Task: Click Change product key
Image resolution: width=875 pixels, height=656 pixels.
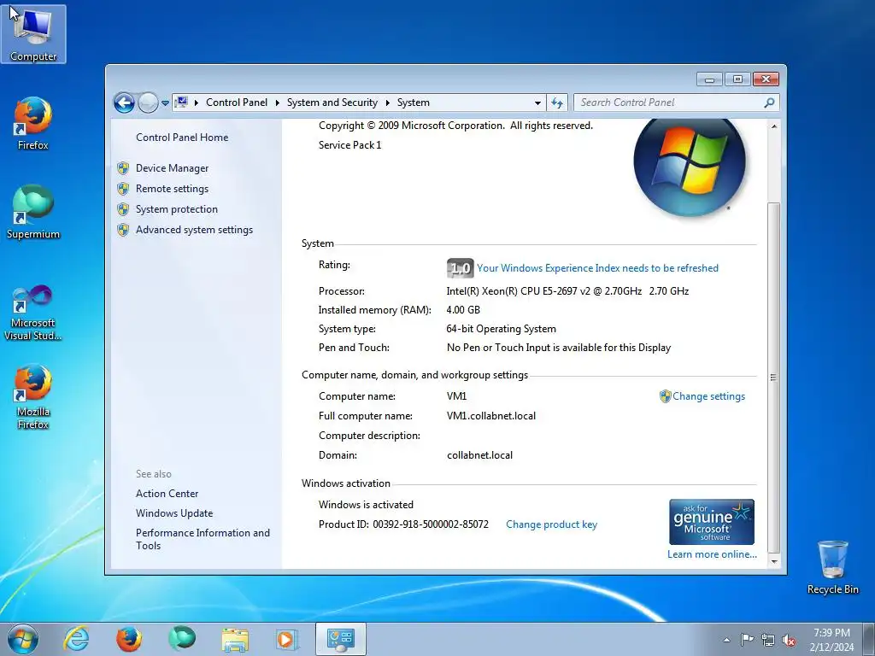Action: pos(551,524)
